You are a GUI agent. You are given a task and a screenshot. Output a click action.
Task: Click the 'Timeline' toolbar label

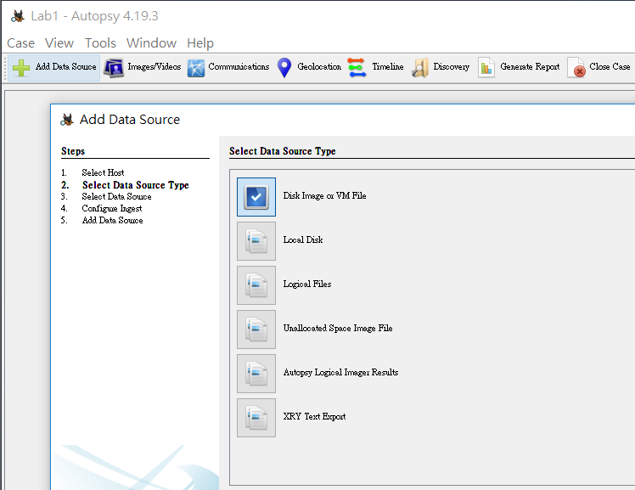[x=388, y=66]
